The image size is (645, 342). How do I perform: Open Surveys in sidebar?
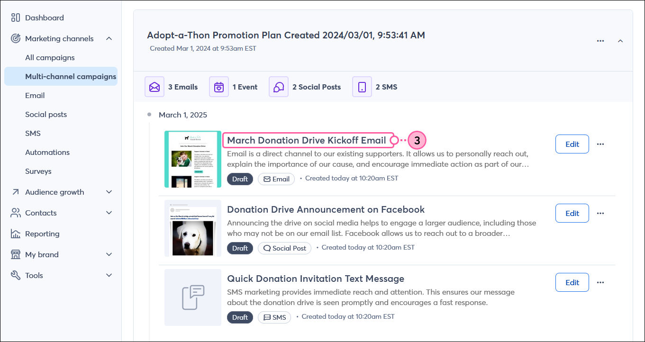coord(38,171)
